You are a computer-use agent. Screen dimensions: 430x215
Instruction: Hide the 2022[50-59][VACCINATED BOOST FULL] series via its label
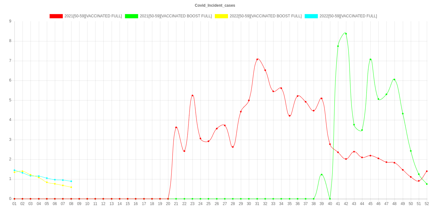[265, 16]
